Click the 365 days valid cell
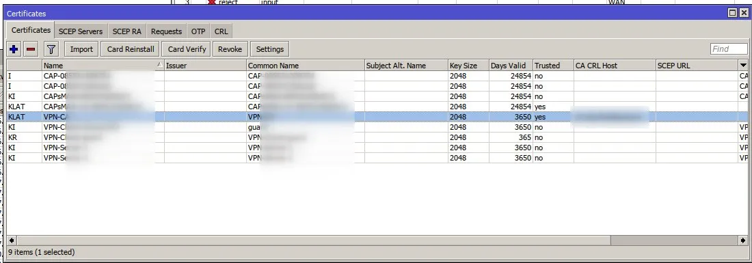This screenshot has width=752, height=263. (511, 137)
